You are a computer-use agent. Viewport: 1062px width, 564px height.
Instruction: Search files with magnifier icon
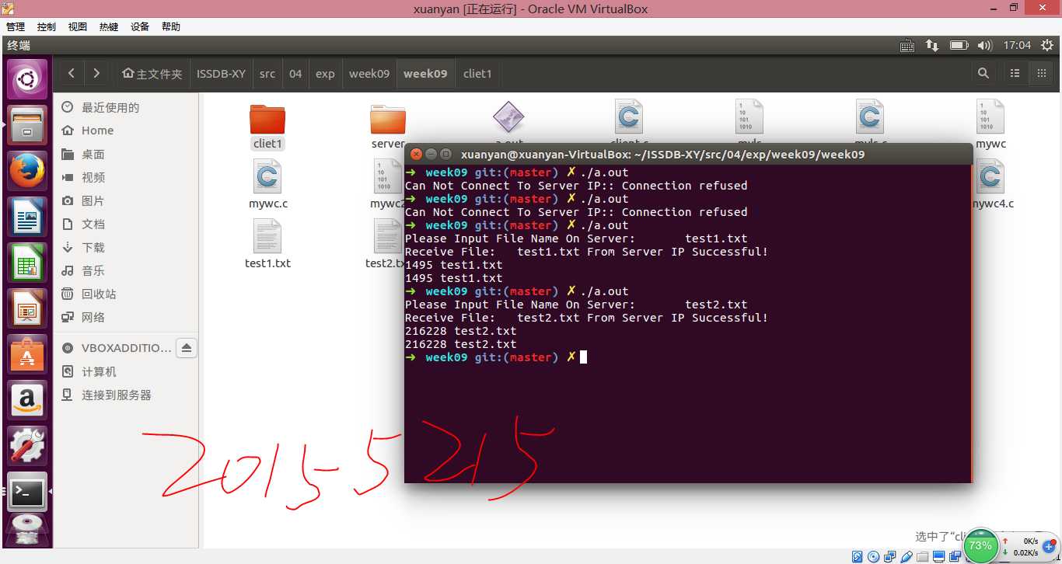983,74
